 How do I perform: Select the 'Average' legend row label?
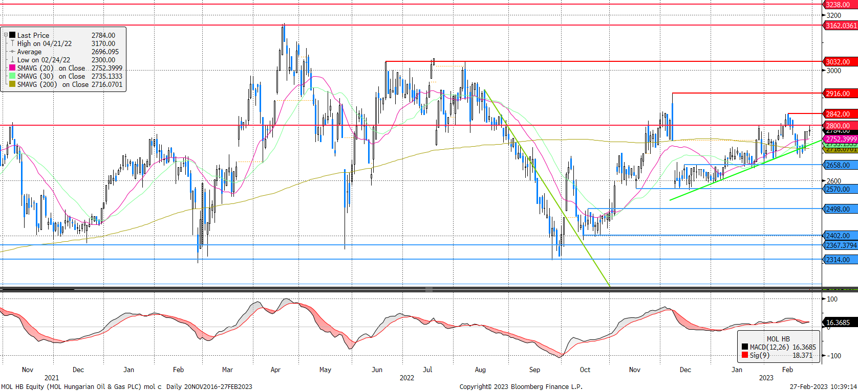(x=29, y=52)
